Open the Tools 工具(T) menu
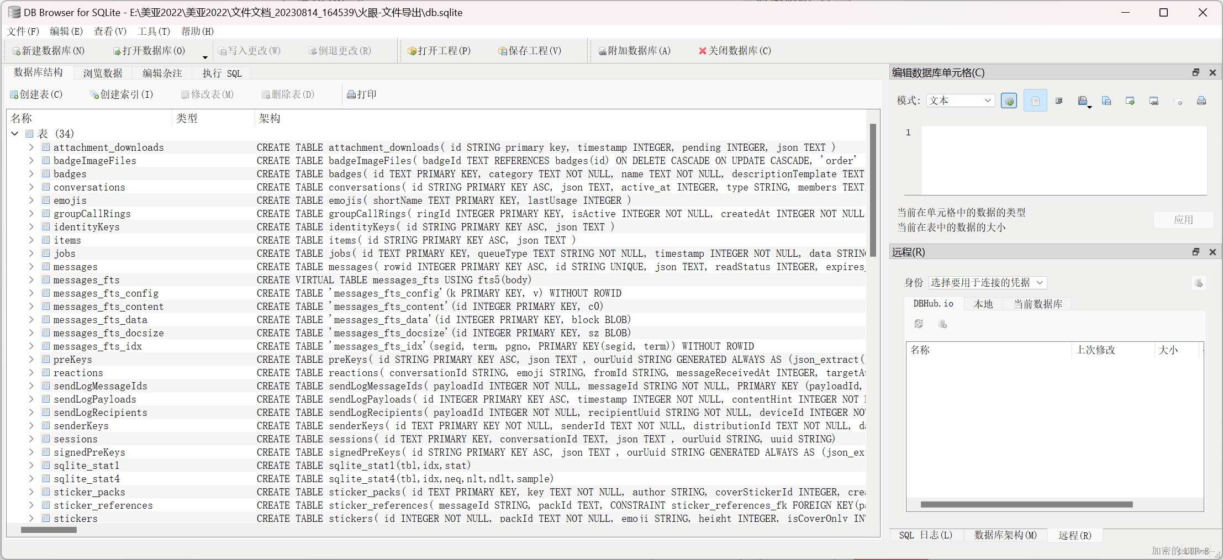 [x=154, y=31]
